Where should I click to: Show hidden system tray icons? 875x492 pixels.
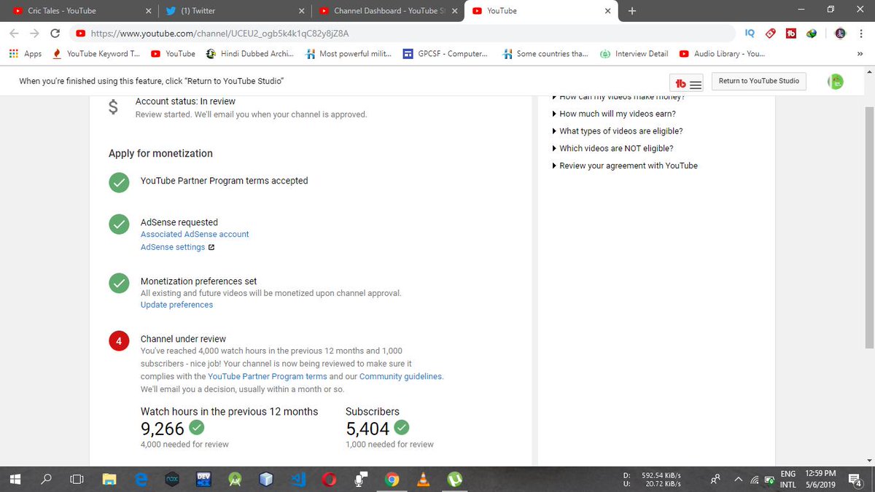point(737,480)
